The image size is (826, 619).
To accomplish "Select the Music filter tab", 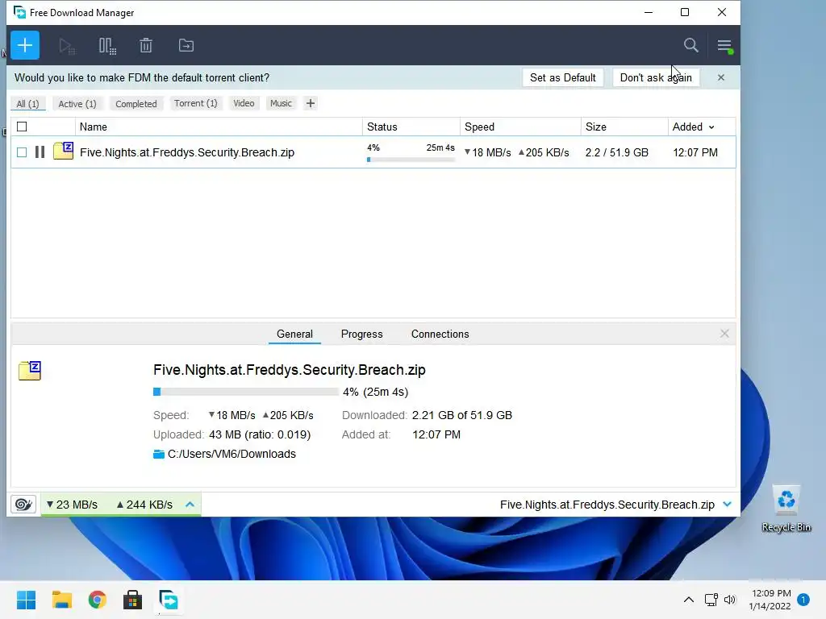I will click(281, 103).
